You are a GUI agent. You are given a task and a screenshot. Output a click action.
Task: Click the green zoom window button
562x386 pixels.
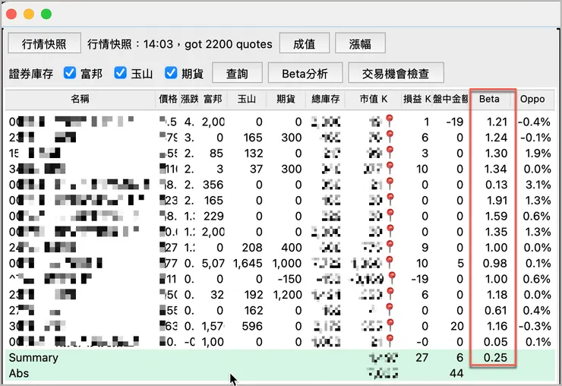tap(46, 14)
